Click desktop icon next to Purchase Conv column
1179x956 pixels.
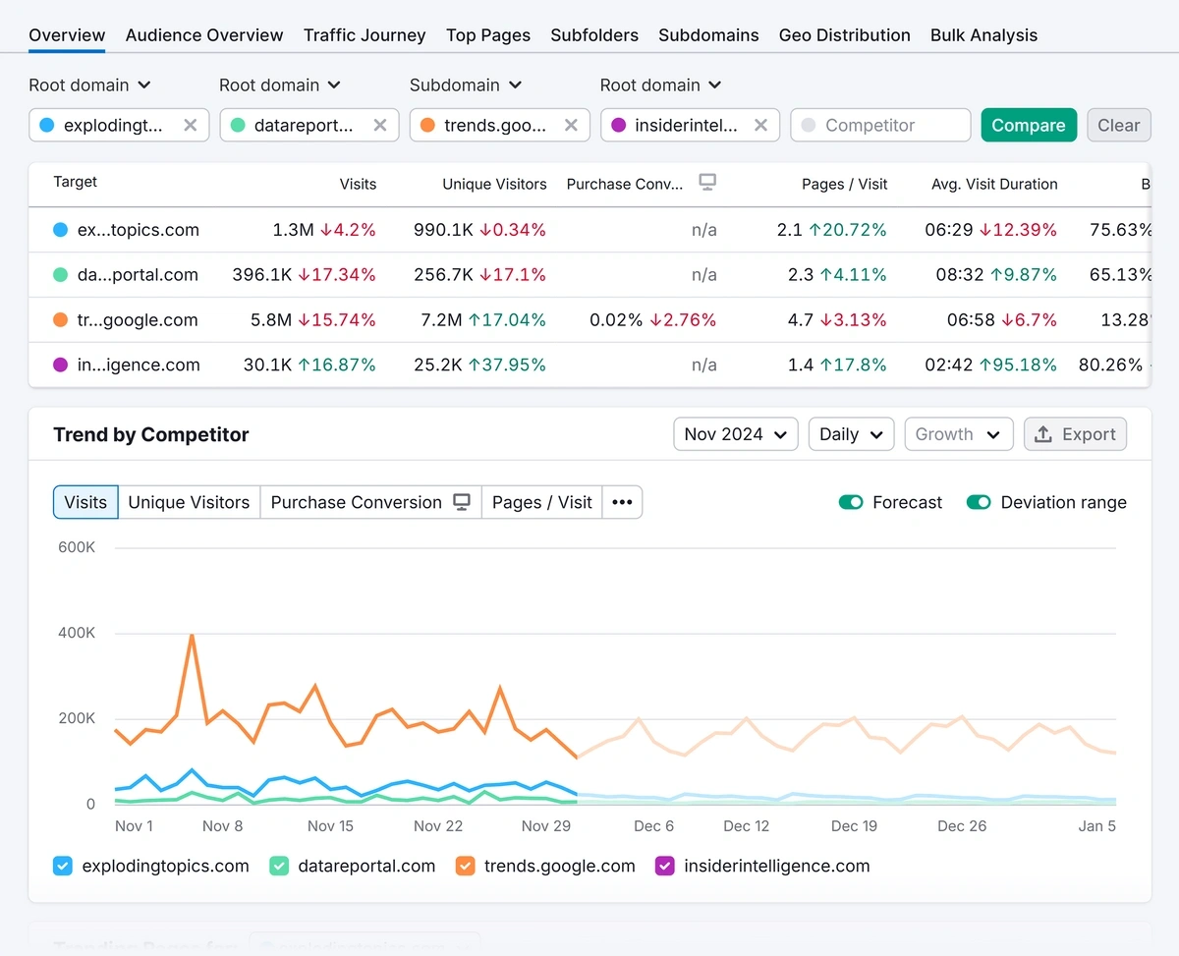[707, 182]
